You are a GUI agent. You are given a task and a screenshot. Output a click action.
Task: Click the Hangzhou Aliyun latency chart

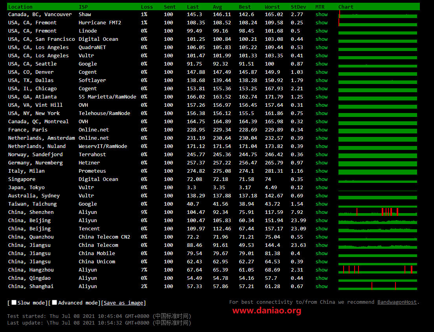[x=377, y=270]
